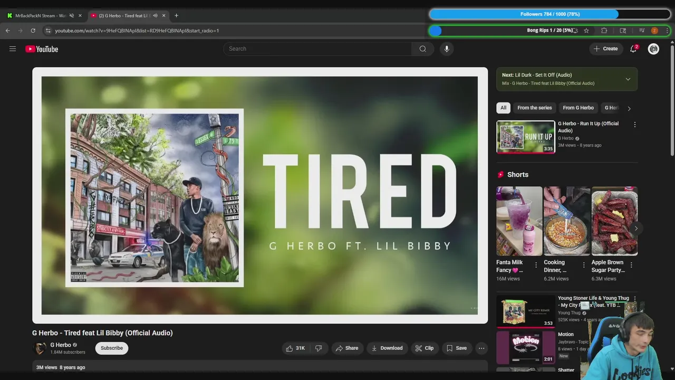Open options for Apple Brown Sugar short
This screenshot has height=380, width=675.
[x=631, y=265]
